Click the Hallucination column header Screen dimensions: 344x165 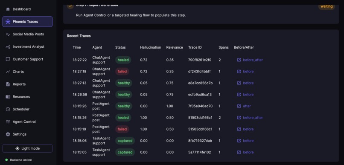click(151, 47)
